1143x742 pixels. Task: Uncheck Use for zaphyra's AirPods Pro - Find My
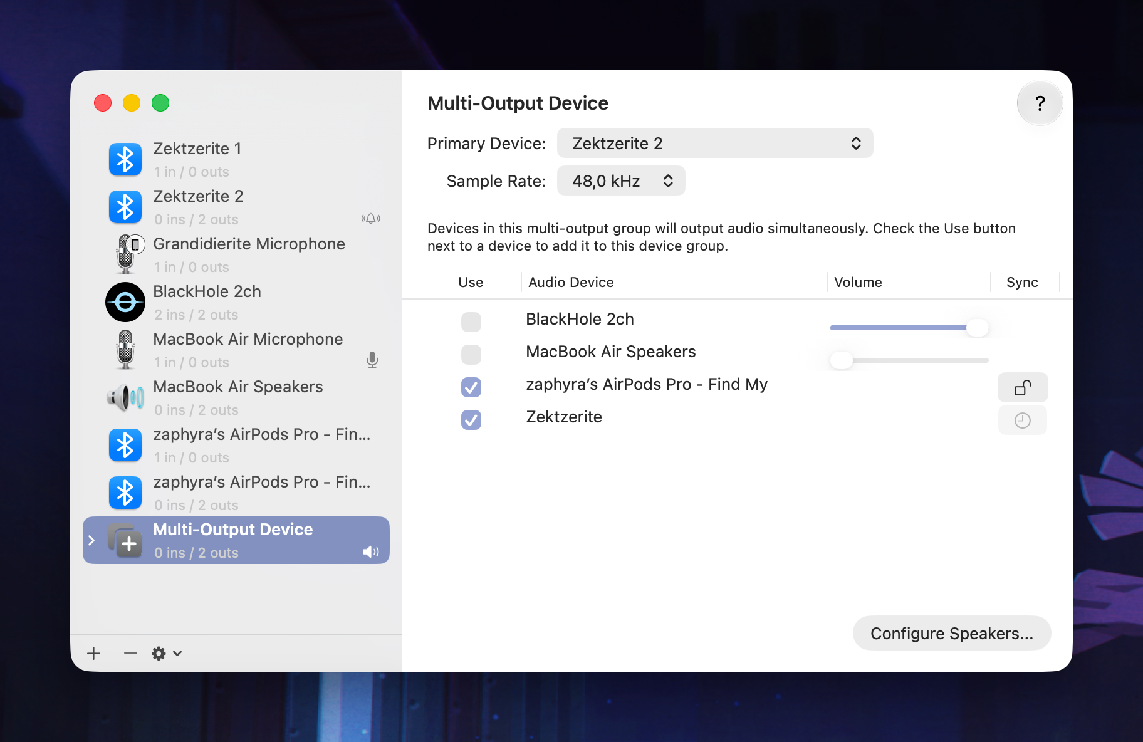coord(471,387)
